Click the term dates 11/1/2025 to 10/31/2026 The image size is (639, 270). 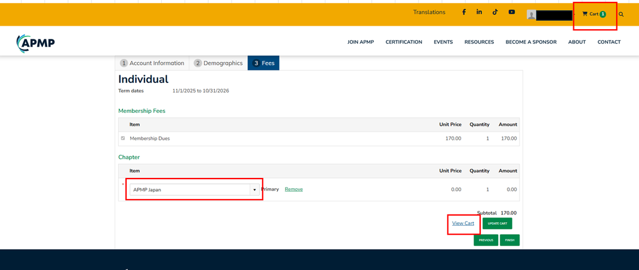pyautogui.click(x=201, y=91)
